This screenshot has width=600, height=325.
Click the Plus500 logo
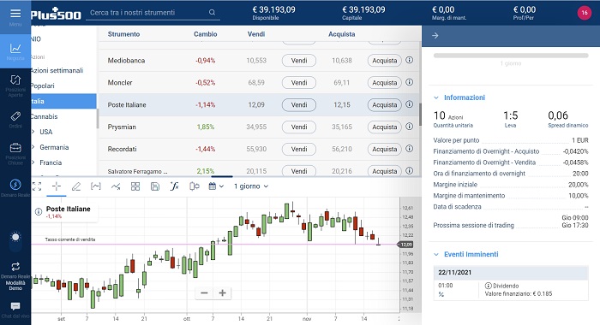pyautogui.click(x=56, y=14)
